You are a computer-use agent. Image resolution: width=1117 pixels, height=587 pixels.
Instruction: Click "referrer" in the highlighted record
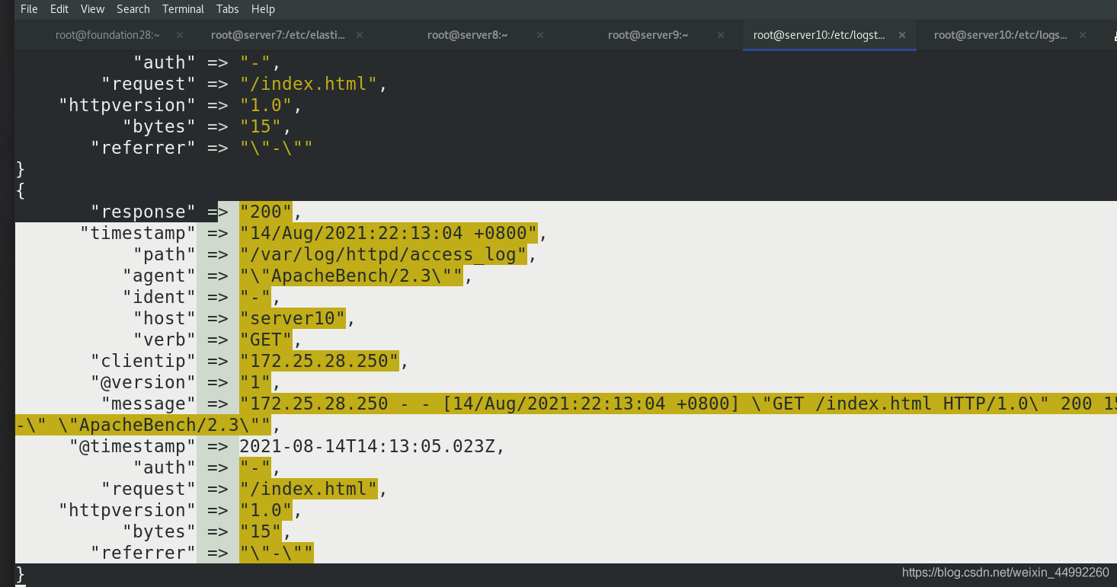tap(143, 553)
